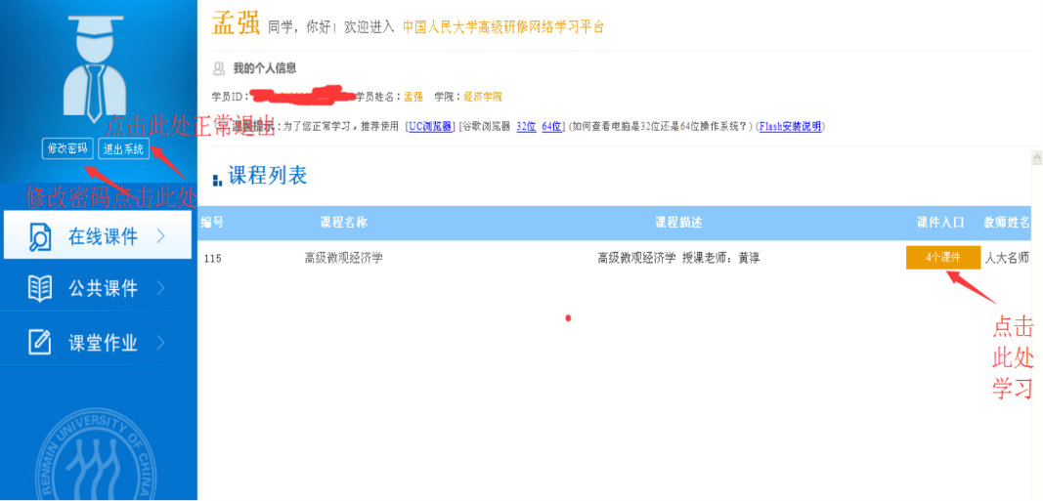Log out using the 退出系统 button
This screenshot has width=1043, height=501.
124,149
